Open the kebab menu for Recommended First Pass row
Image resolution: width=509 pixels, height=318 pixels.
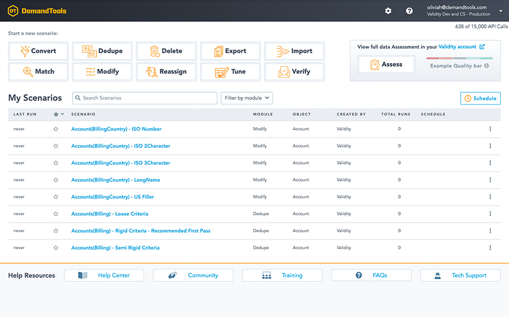[x=490, y=231]
